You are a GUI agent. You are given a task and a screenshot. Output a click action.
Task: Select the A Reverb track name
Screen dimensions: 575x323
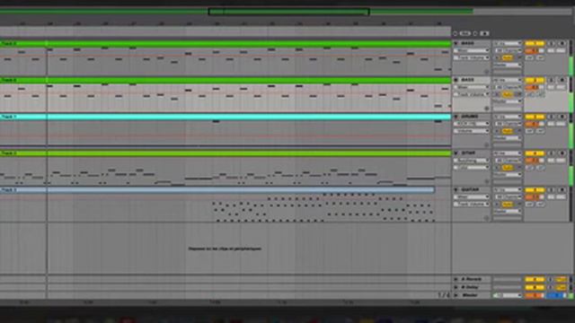click(x=471, y=279)
